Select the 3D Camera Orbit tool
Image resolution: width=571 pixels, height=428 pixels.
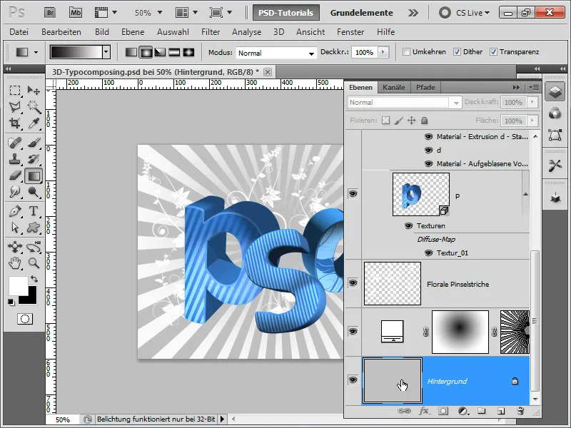[34, 247]
